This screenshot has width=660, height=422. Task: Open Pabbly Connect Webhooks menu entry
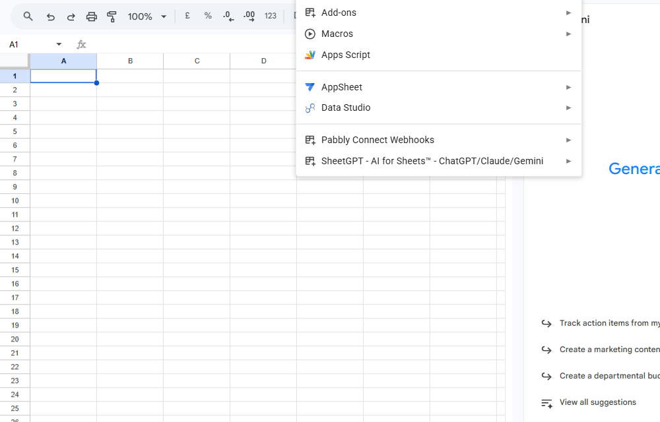coord(439,140)
